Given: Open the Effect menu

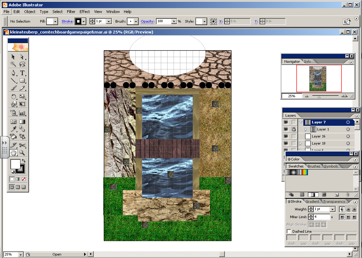Looking at the screenshot, I should coord(84,12).
